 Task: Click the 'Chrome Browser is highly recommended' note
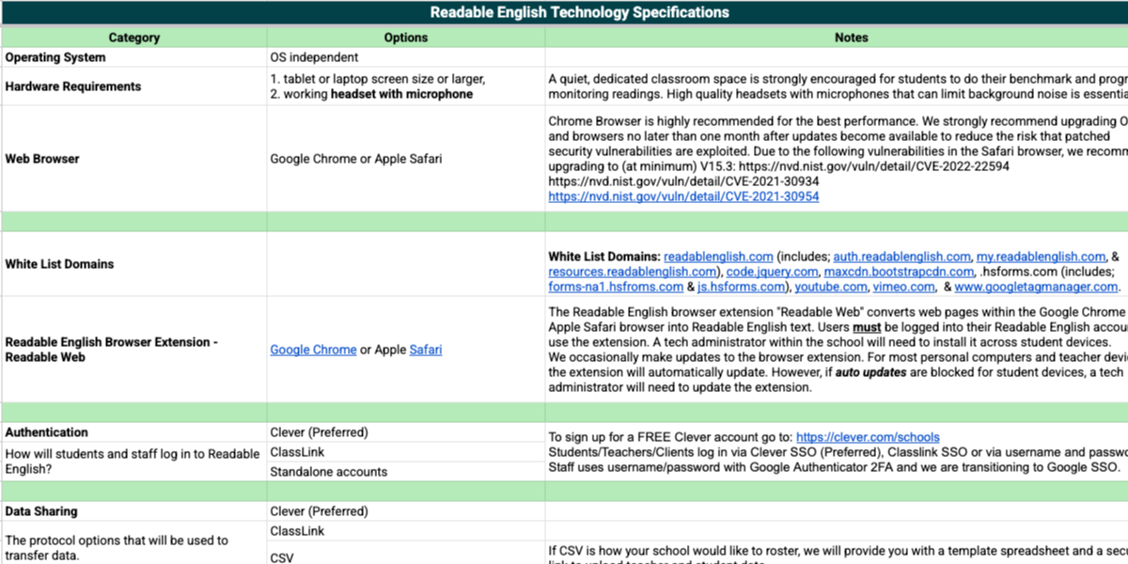(837, 159)
